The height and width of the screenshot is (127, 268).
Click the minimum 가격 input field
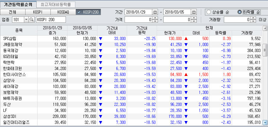click(x=138, y=20)
